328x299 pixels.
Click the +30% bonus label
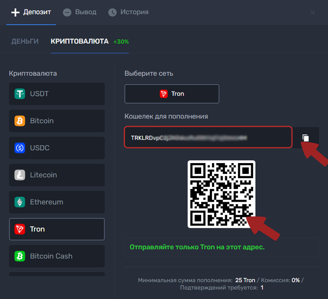121,42
